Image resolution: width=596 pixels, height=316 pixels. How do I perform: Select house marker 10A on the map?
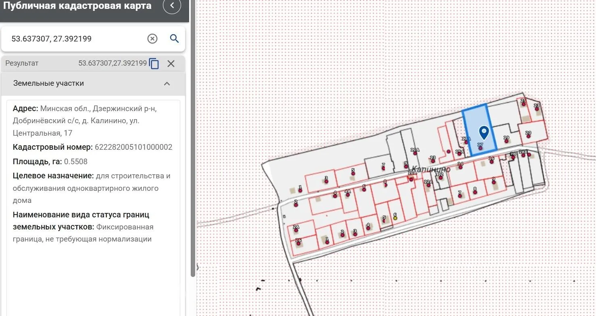coord(411,179)
